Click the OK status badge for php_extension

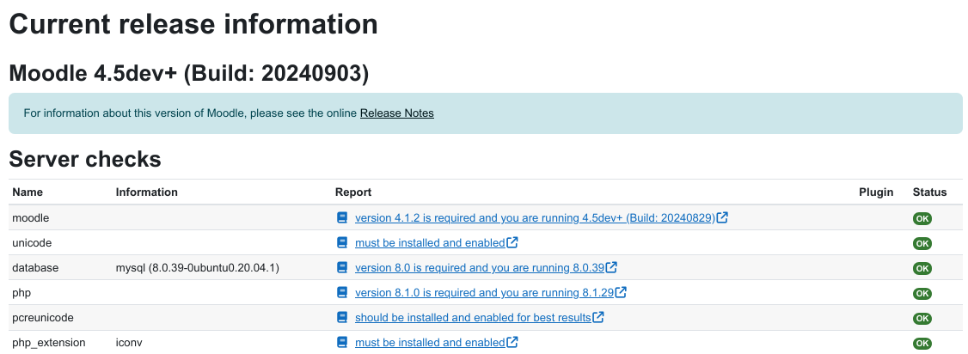[922, 344]
